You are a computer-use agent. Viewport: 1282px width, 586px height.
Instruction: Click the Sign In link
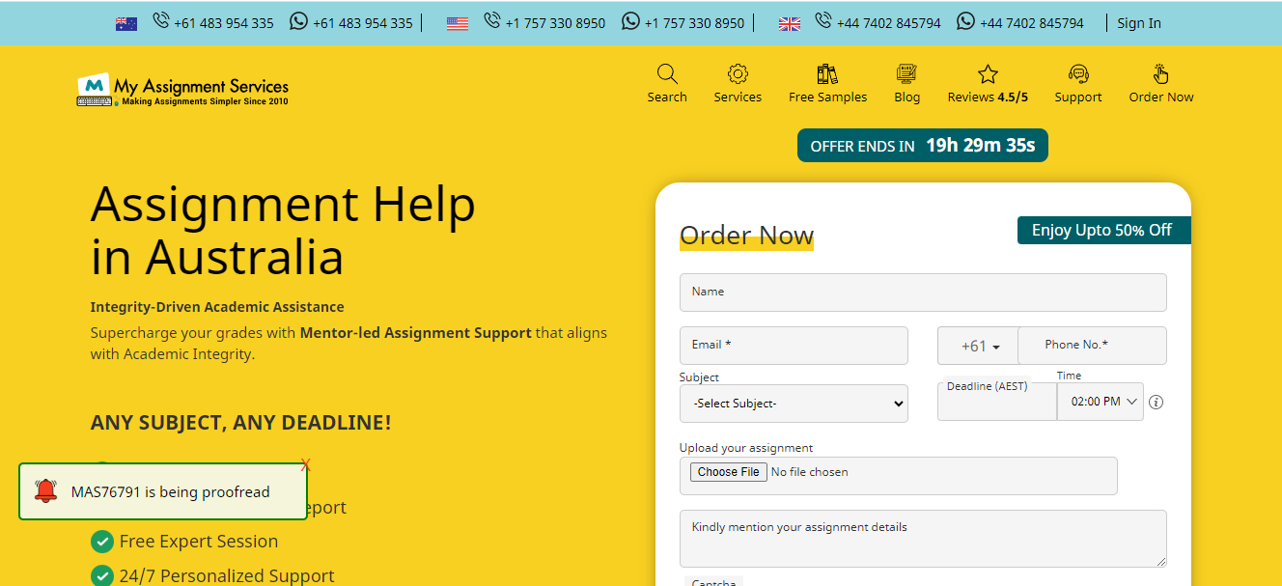point(1139,23)
